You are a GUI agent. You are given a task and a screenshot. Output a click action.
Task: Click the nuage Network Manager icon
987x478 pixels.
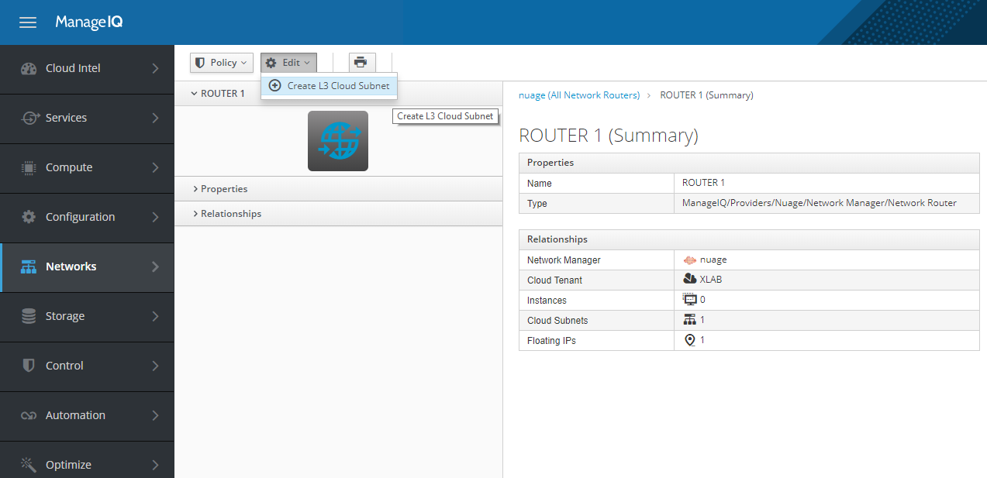(688, 259)
